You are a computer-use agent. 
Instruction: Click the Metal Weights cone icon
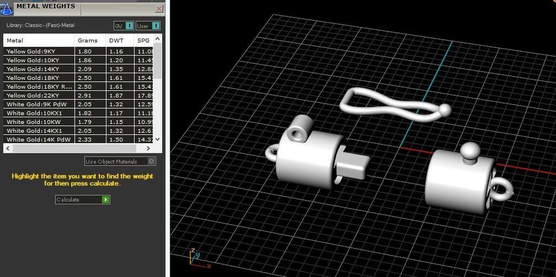(x=7, y=8)
